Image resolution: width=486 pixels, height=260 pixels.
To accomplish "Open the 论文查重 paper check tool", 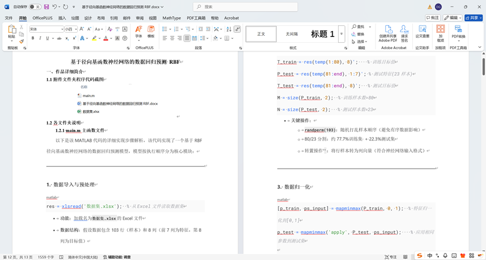I will (x=422, y=32).
